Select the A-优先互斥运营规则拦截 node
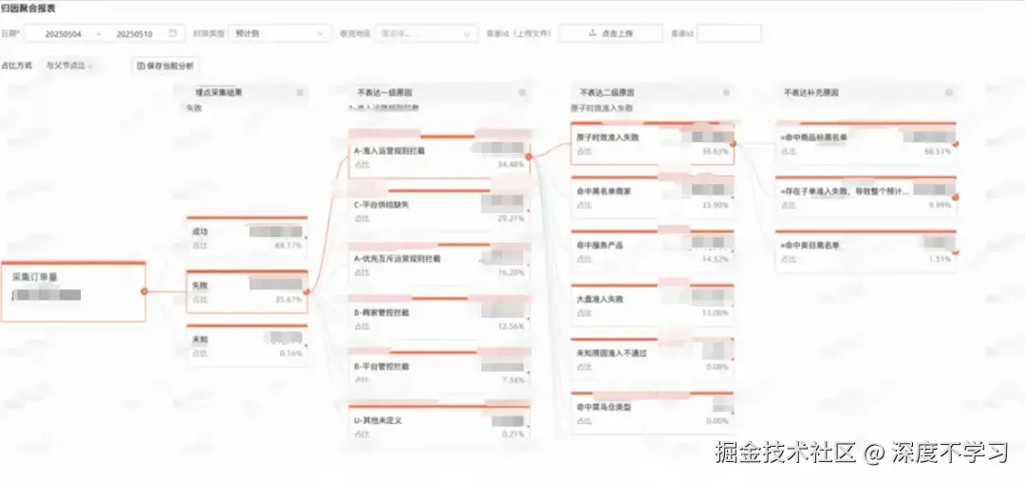Image resolution: width=1025 pixels, height=481 pixels. pyautogui.click(x=439, y=265)
